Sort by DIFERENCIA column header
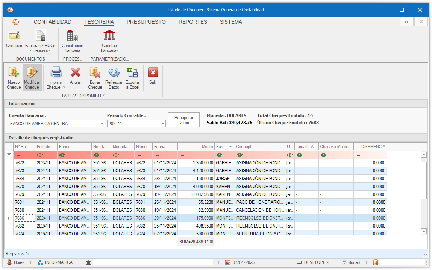Image resolution: width=432 pixels, height=270 pixels. point(370,147)
